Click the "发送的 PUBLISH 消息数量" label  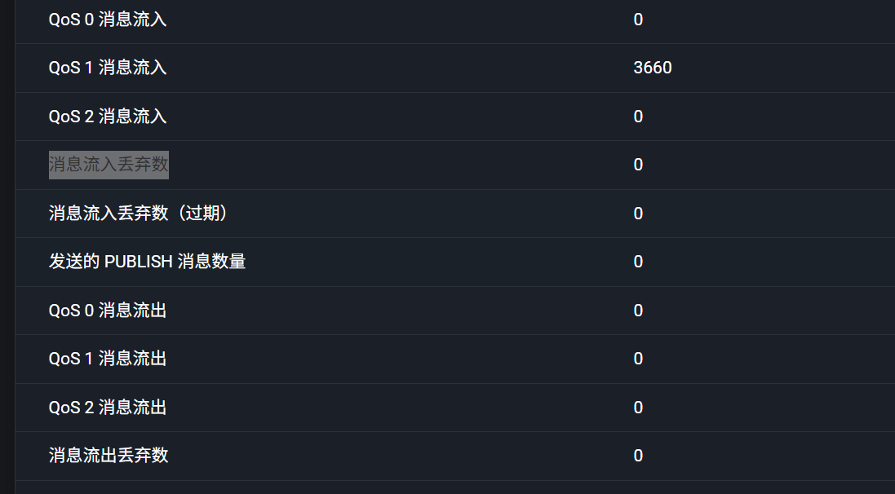[x=147, y=262]
